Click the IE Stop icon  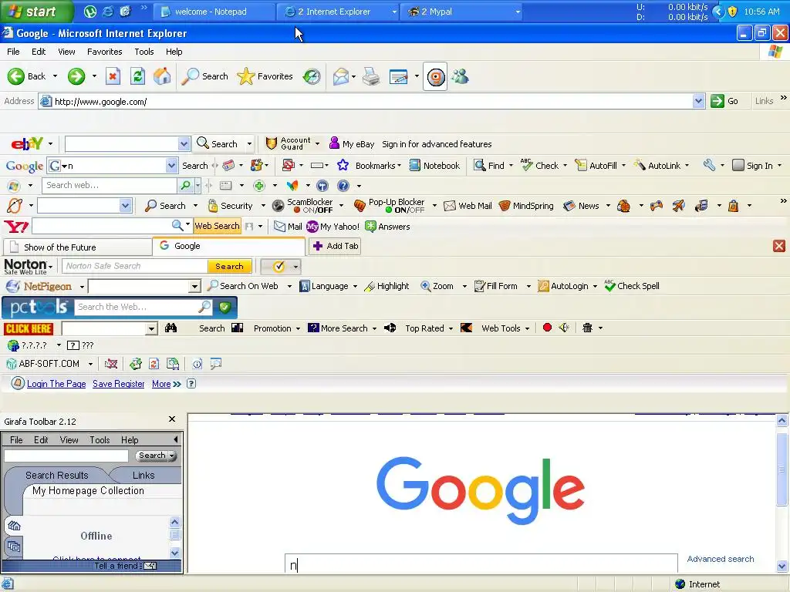click(x=113, y=76)
